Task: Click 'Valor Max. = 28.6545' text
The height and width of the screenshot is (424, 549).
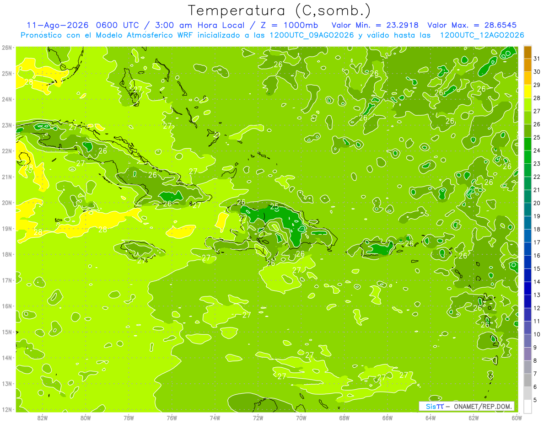Action: click(x=472, y=25)
